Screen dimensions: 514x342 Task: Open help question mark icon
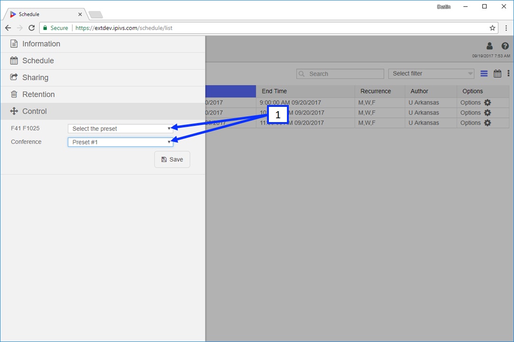[505, 46]
